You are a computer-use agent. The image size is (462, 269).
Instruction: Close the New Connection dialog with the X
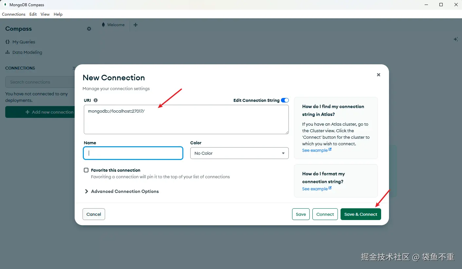[379, 75]
